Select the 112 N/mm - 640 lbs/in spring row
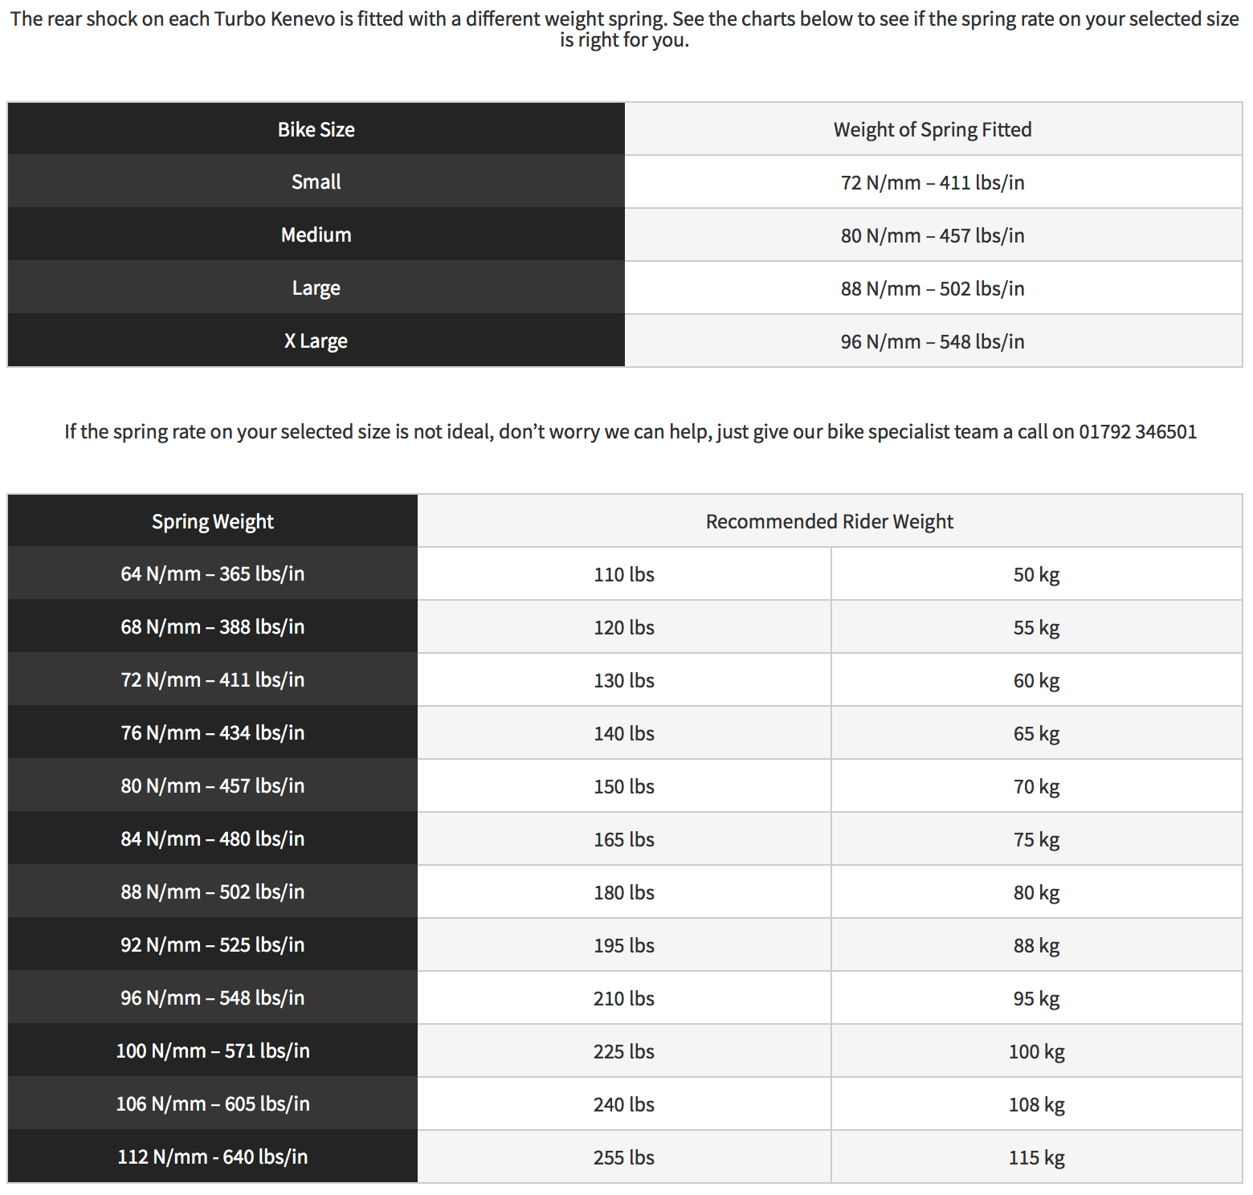1253x1195 pixels. tap(625, 1156)
